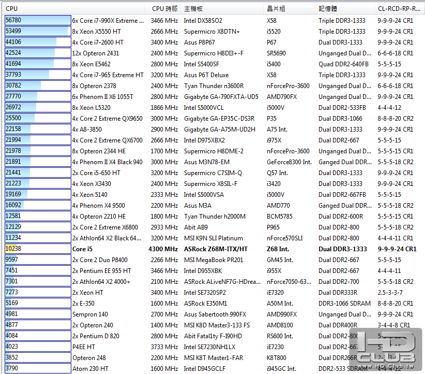This screenshot has width=425, height=374.
Task: Select row 2x Athlon64 X2 4000+
Action: [x=214, y=281]
